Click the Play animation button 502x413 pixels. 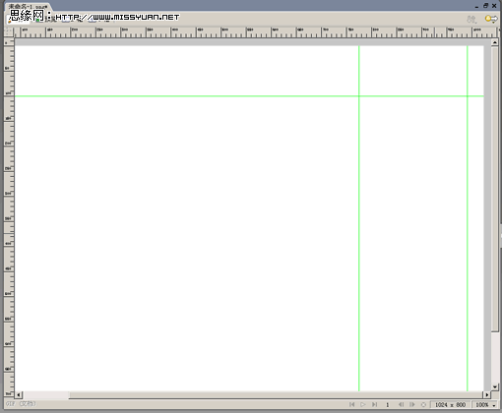363,405
